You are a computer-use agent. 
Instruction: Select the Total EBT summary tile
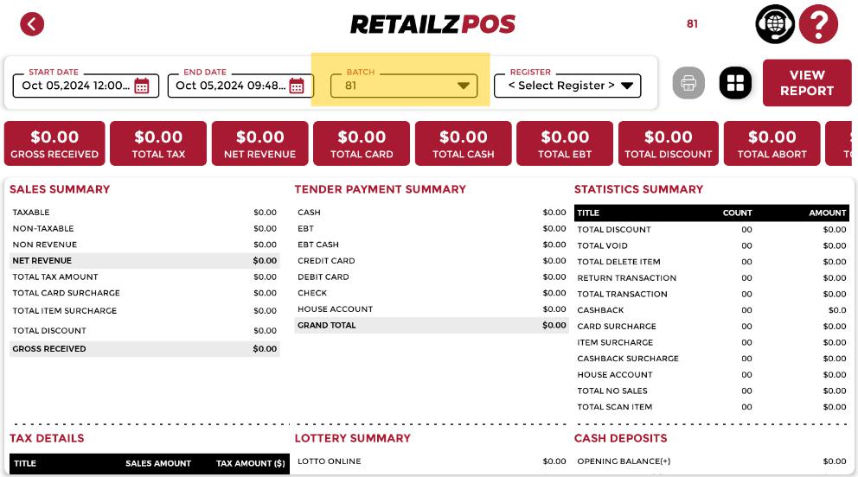[x=565, y=143]
